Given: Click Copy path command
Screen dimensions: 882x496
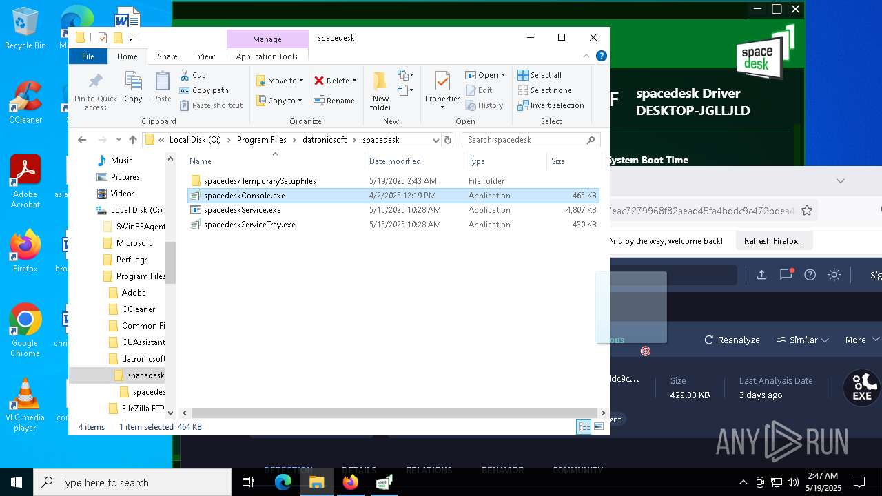Looking at the screenshot, I should tap(204, 90).
